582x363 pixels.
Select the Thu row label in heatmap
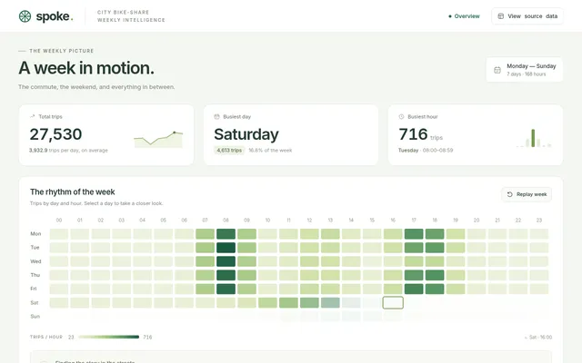click(35, 275)
